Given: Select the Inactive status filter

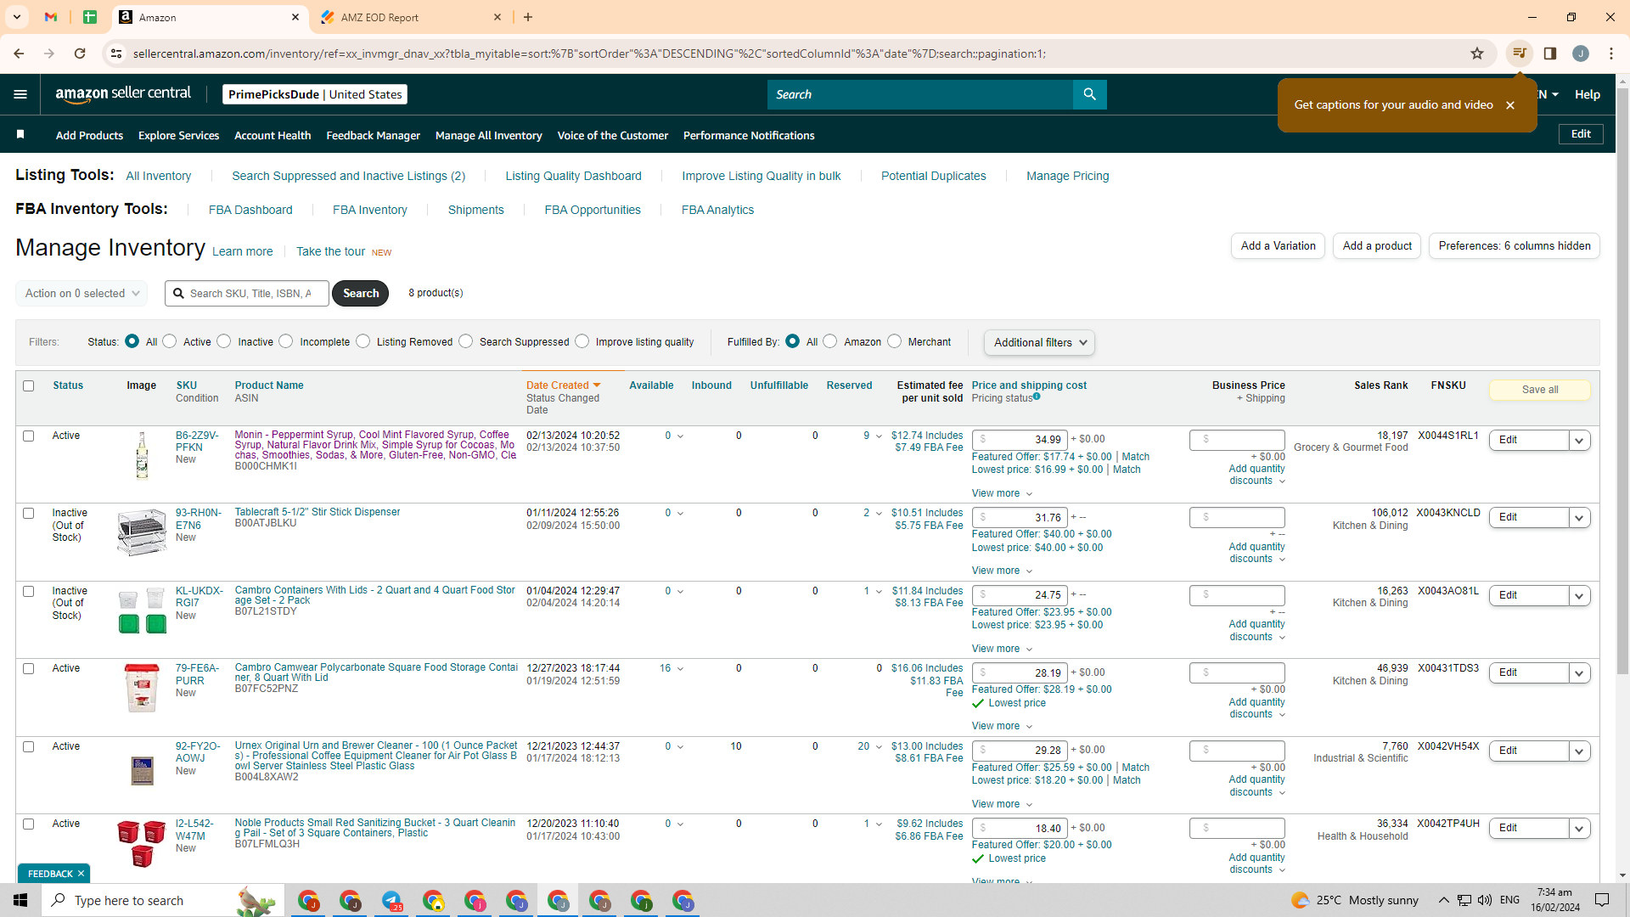Looking at the screenshot, I should (224, 341).
